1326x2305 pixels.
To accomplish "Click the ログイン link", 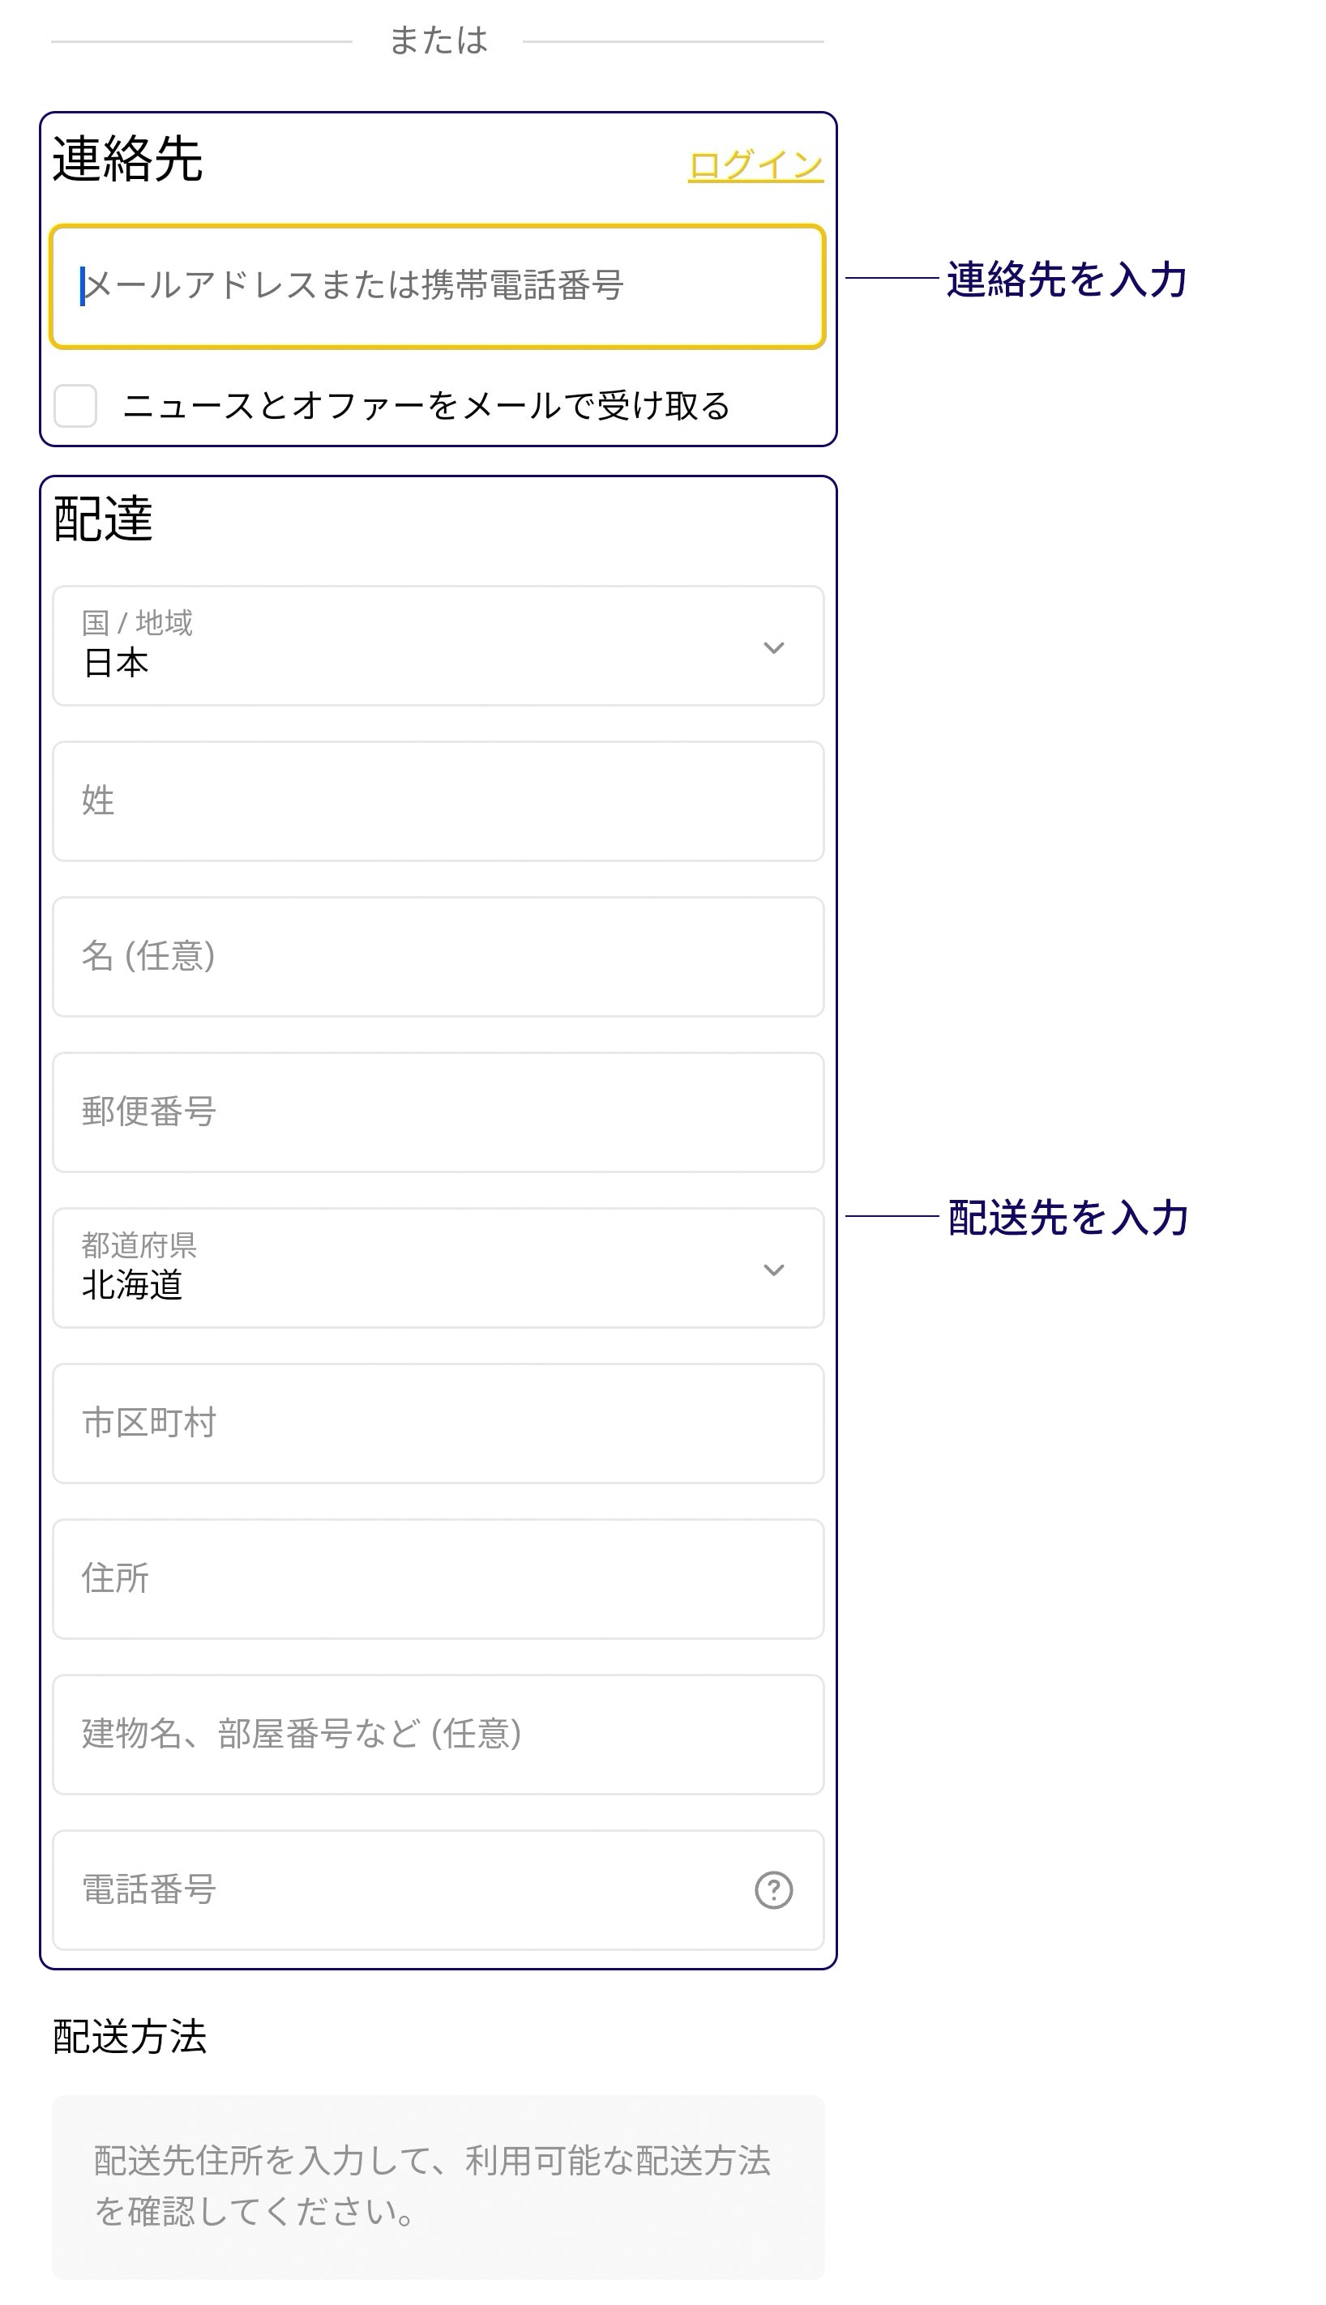I will pyautogui.click(x=755, y=165).
